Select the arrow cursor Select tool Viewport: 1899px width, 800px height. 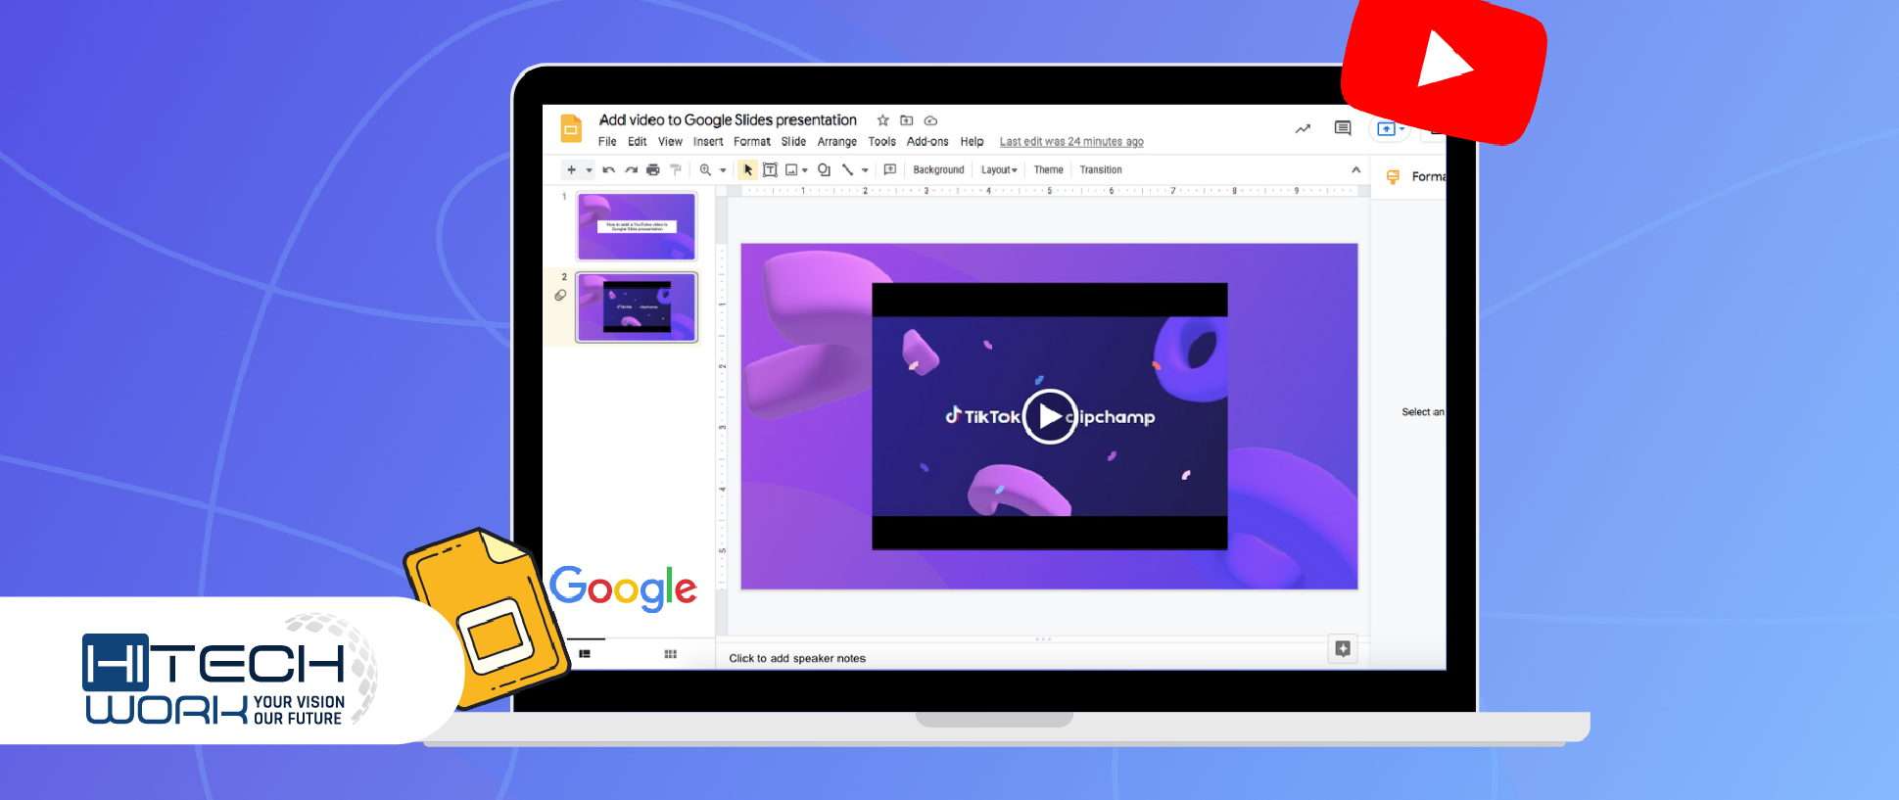748,169
